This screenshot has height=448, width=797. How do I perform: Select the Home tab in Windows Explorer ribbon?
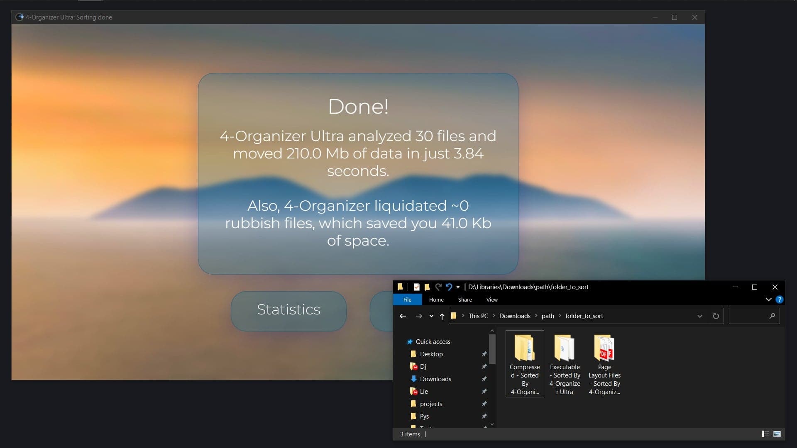(436, 299)
